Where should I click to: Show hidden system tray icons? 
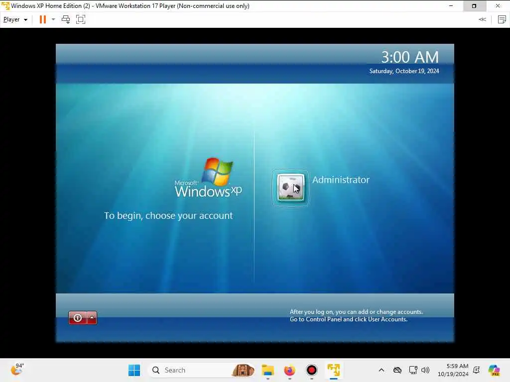point(382,370)
